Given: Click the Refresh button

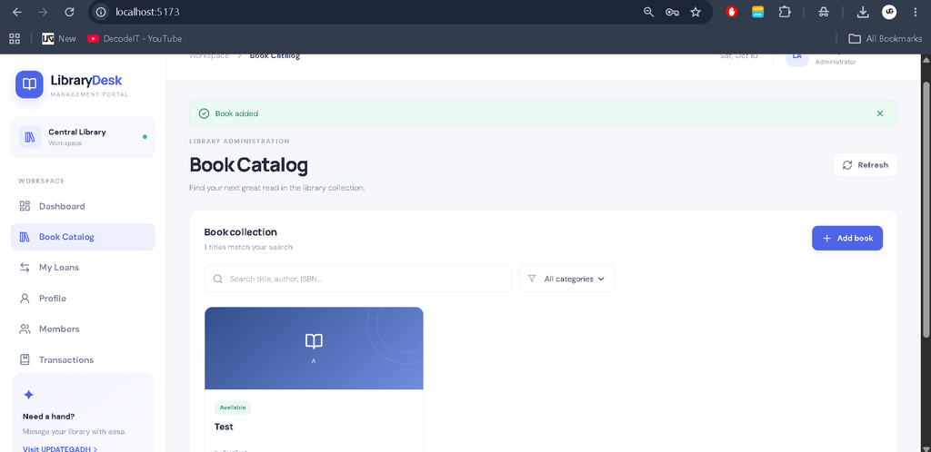Looking at the screenshot, I should click(866, 165).
